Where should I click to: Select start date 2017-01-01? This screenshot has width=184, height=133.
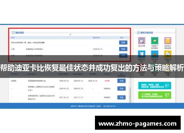point(64,97)
